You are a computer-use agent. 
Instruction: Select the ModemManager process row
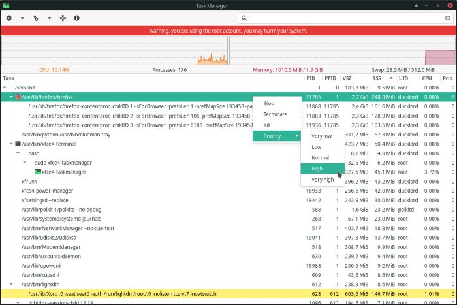coord(228,247)
